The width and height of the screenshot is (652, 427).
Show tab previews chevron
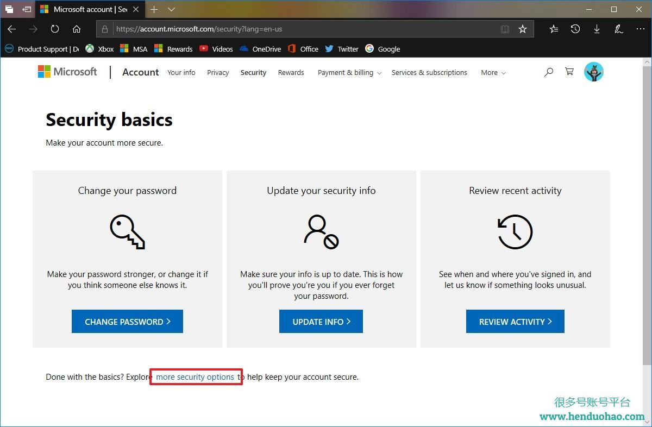pos(171,9)
